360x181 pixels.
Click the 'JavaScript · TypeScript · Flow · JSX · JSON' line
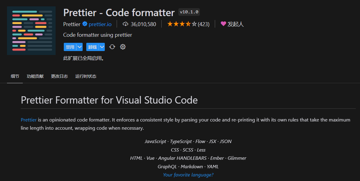coord(188,141)
